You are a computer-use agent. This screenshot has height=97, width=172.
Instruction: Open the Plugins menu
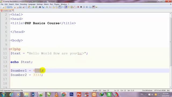(x=57, y=4)
